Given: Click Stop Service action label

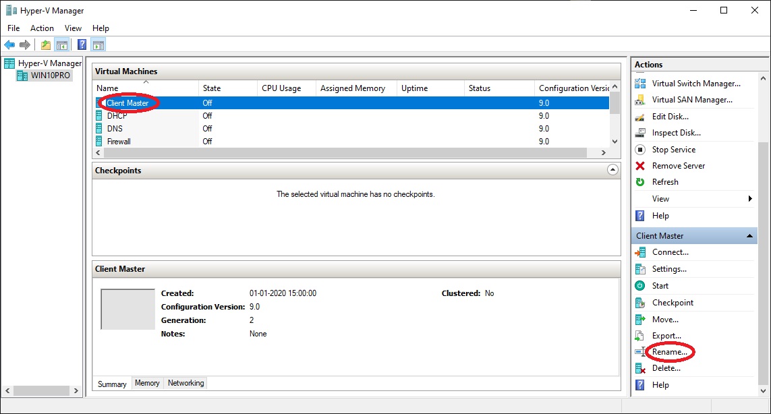Looking at the screenshot, I should coord(674,150).
